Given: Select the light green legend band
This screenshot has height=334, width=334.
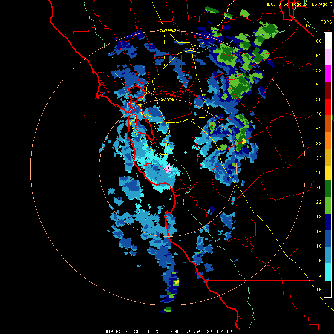Looking at the screenshot, I should (x=328, y=206).
